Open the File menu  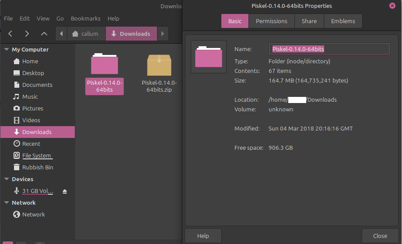(8, 18)
